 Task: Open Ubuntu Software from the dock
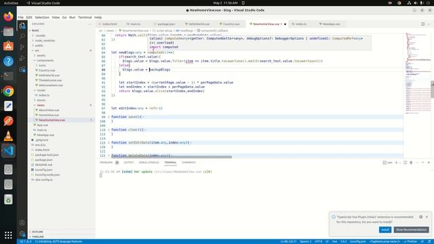(x=8, y=46)
